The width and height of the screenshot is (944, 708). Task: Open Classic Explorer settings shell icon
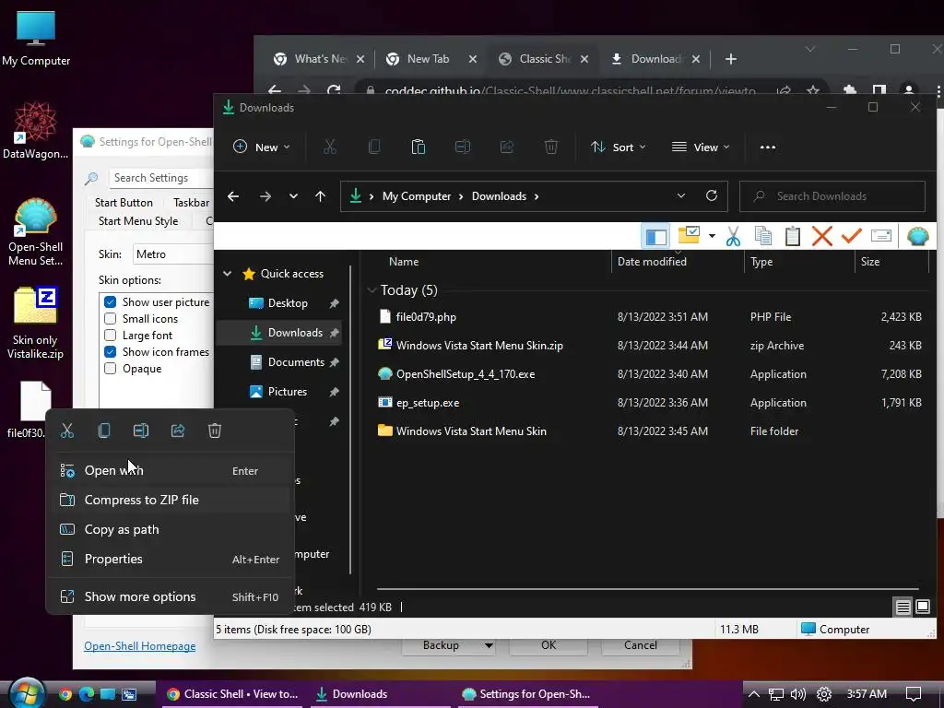[x=917, y=236]
